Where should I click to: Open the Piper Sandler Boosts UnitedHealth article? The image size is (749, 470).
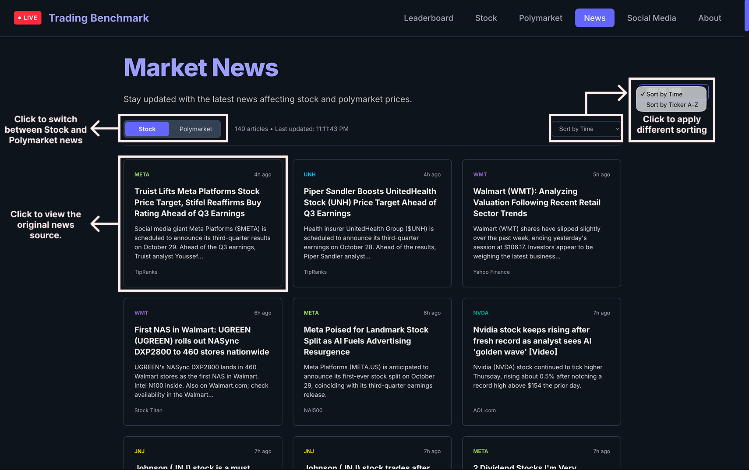(372, 223)
